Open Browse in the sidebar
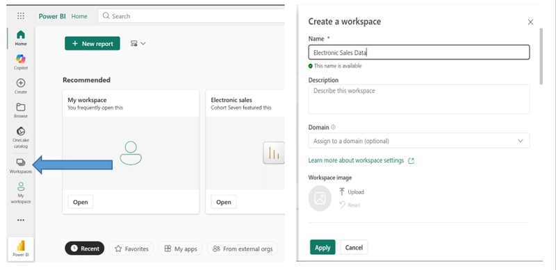The width and height of the screenshot is (556, 270). [21, 110]
